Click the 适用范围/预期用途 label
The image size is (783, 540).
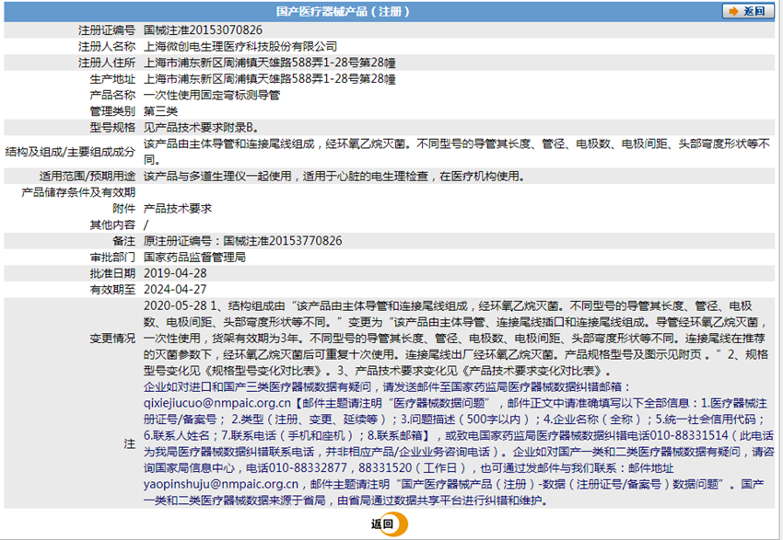(x=88, y=176)
